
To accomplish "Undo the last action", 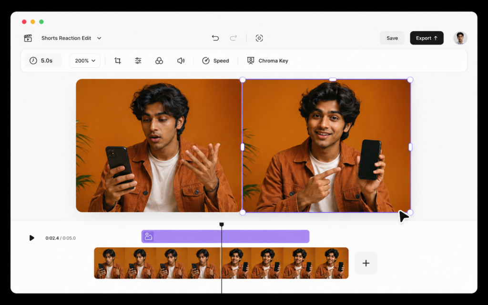I will (215, 38).
